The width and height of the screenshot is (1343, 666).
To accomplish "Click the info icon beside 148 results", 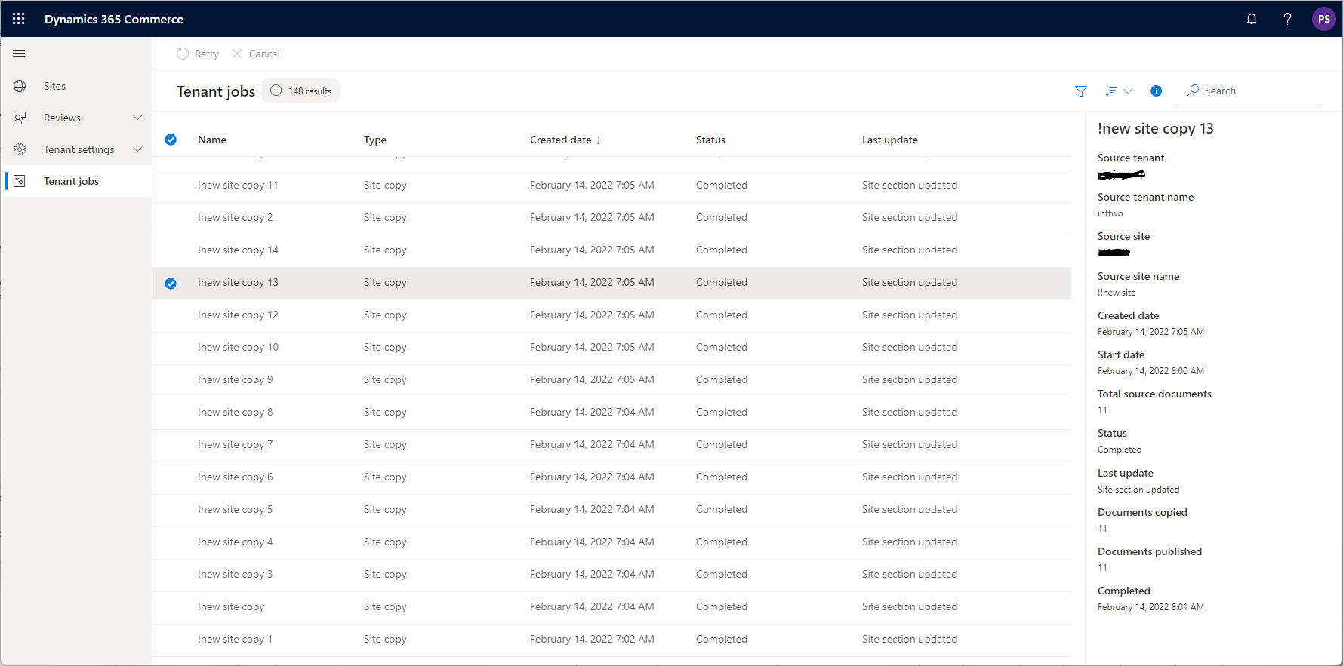I will (x=276, y=91).
